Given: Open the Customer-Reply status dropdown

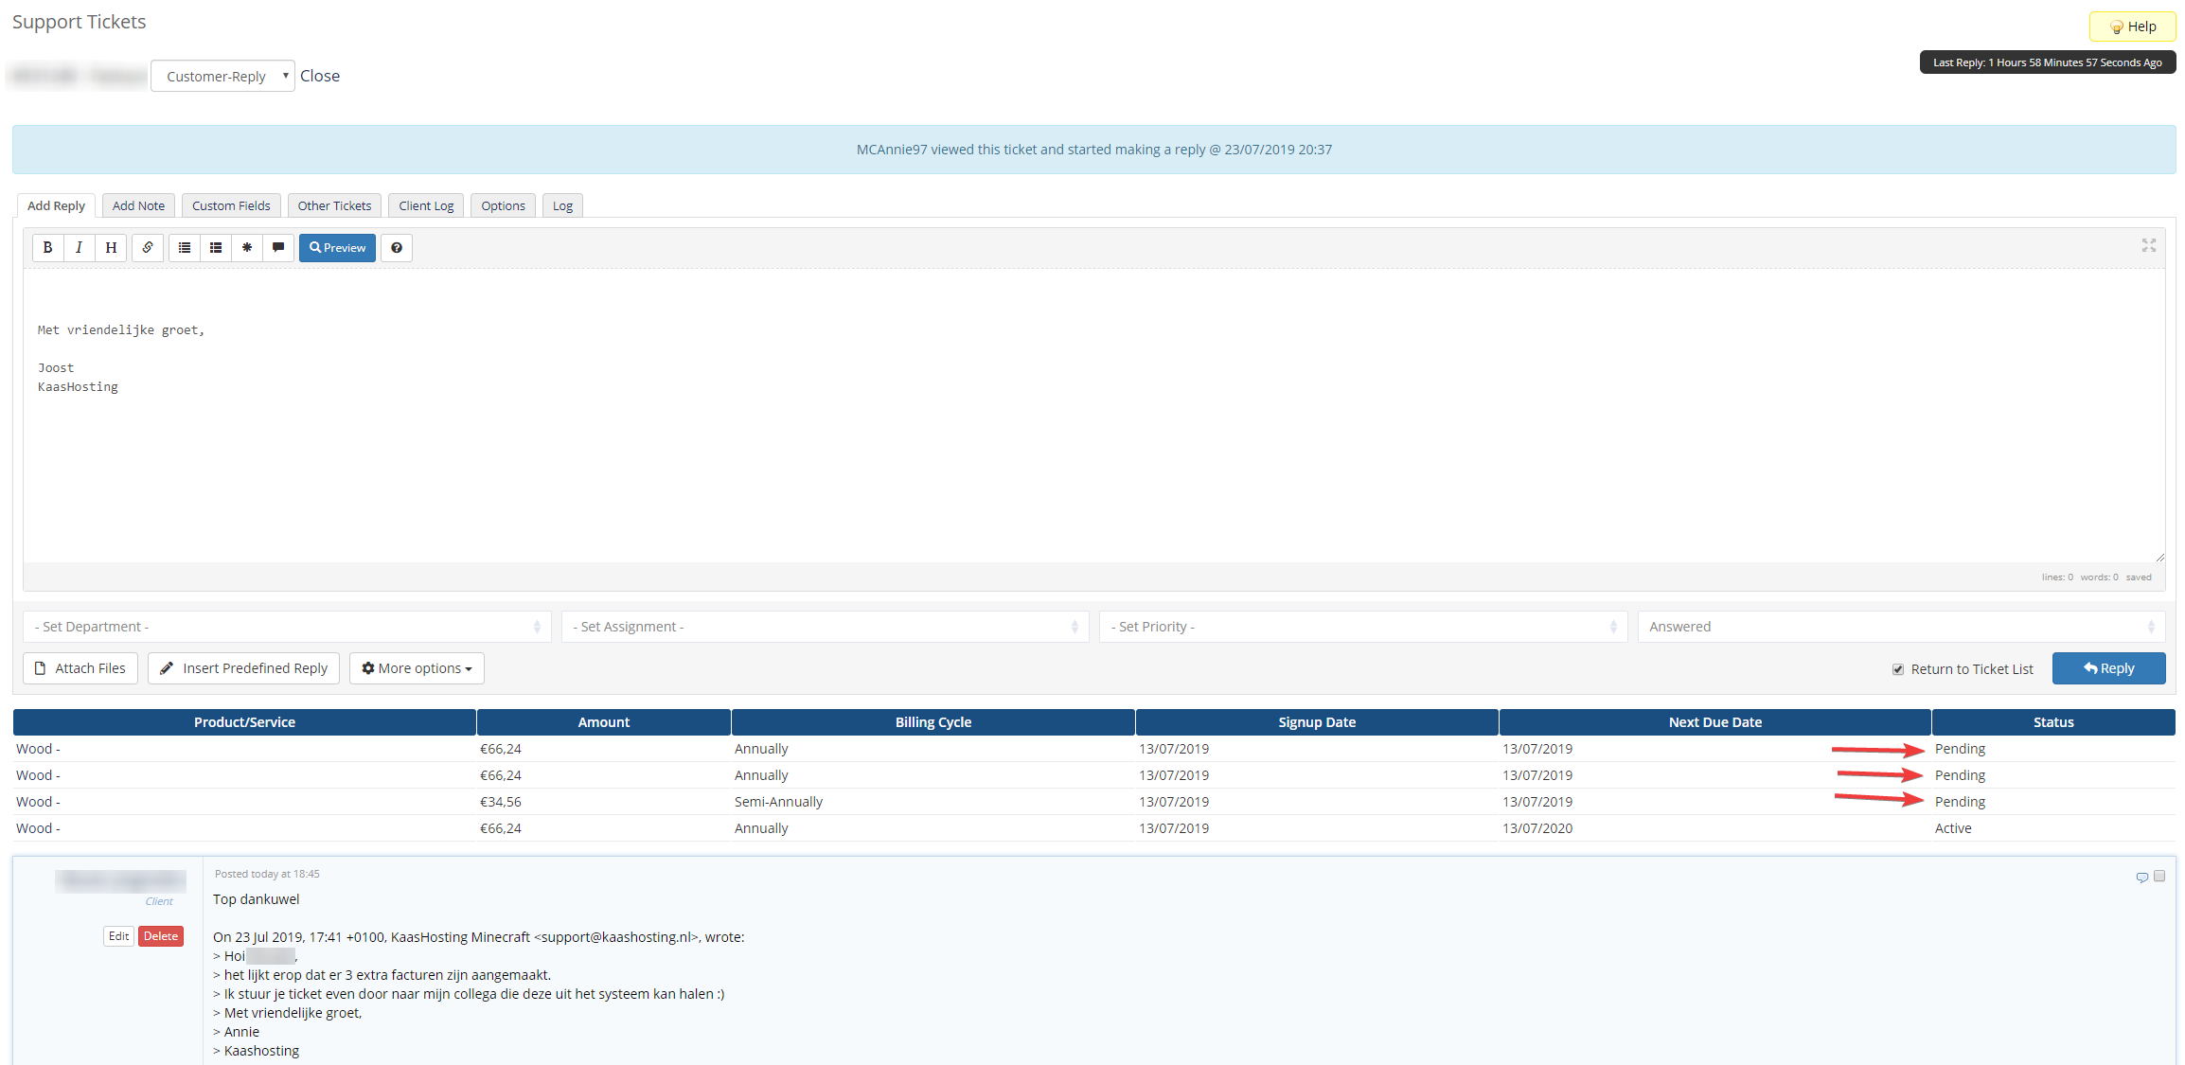Looking at the screenshot, I should click(x=223, y=77).
